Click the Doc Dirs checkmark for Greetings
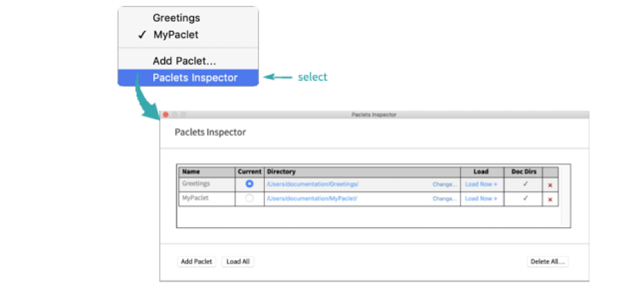627x300 pixels. (526, 184)
